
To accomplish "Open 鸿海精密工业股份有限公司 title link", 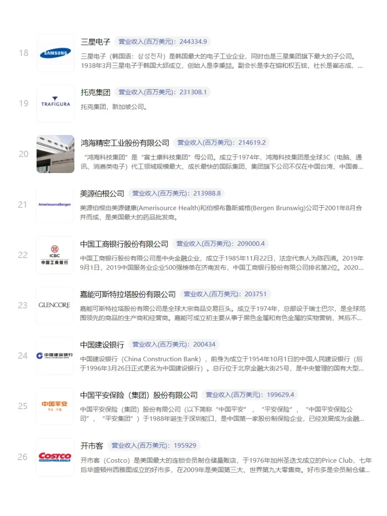I will [125, 143].
